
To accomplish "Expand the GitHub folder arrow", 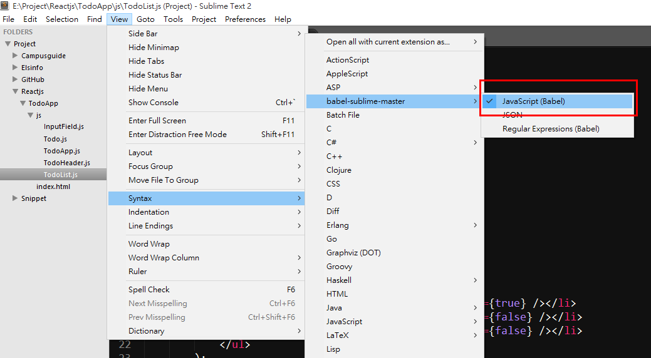I will click(x=15, y=79).
